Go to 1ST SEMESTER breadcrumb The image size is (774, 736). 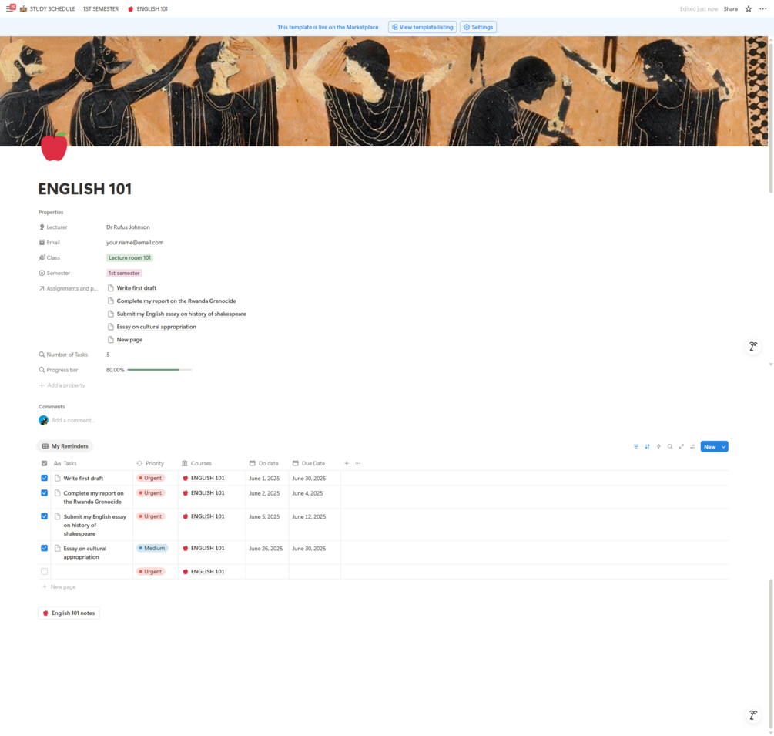click(x=101, y=9)
